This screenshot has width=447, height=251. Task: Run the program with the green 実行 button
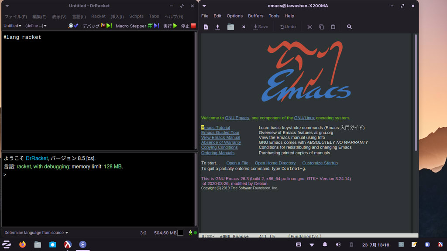click(x=170, y=26)
